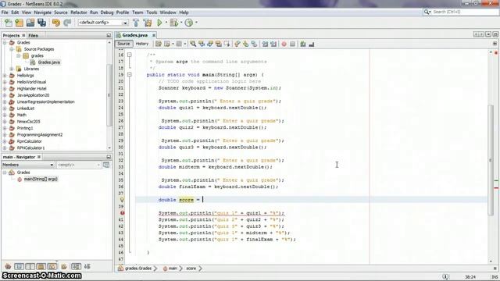Open the Run Project dropdown arrow
This screenshot has height=281, width=500.
point(166,23)
